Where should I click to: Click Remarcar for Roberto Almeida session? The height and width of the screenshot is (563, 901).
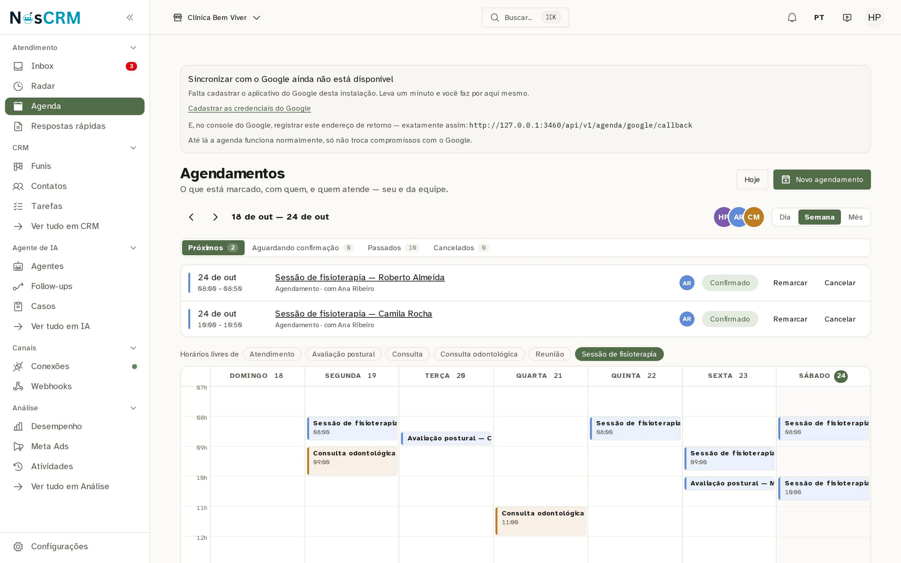tap(790, 283)
